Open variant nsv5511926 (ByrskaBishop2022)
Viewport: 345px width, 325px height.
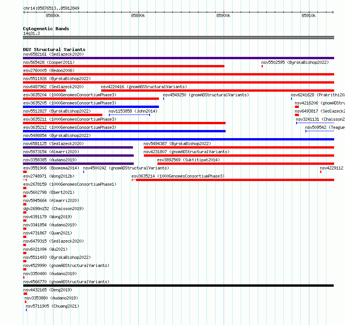(x=57, y=79)
